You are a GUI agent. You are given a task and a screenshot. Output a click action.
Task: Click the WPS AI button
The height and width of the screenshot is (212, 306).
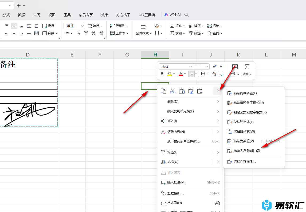coord(172,15)
